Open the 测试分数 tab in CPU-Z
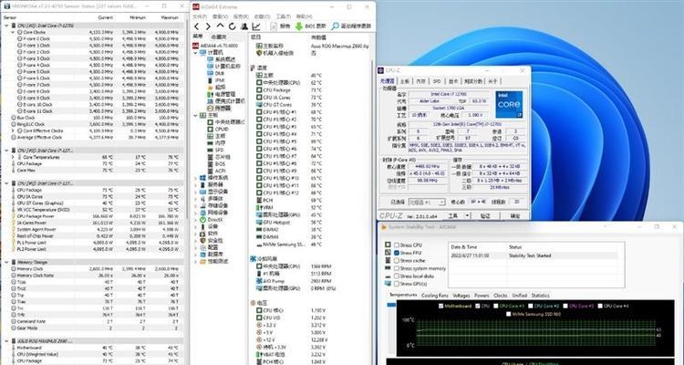This screenshot has height=365, width=684. [473, 81]
